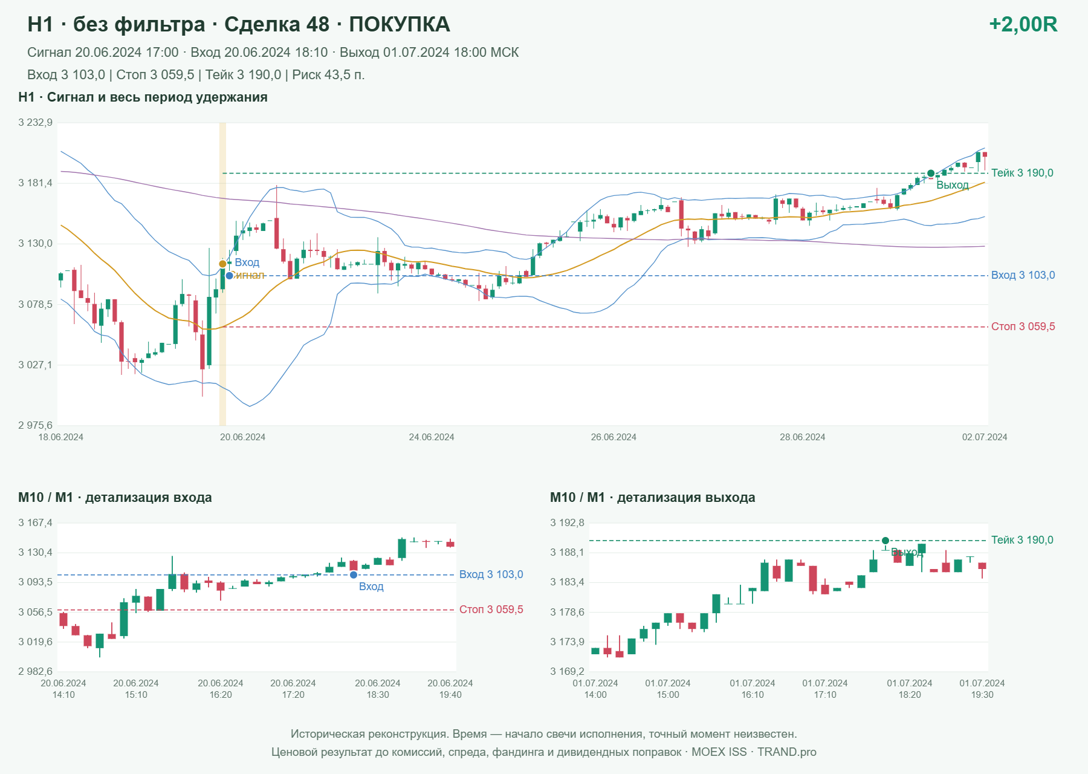Click heading 'H1 · Сигнал и весь период удержания'
The width and height of the screenshot is (1088, 774).
(x=143, y=97)
